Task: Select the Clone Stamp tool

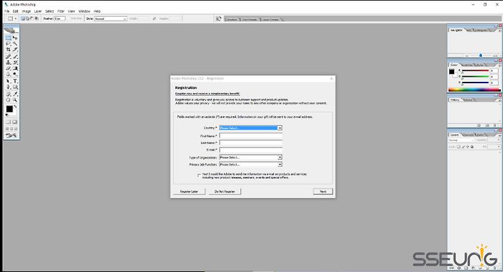Action: (x=8, y=62)
